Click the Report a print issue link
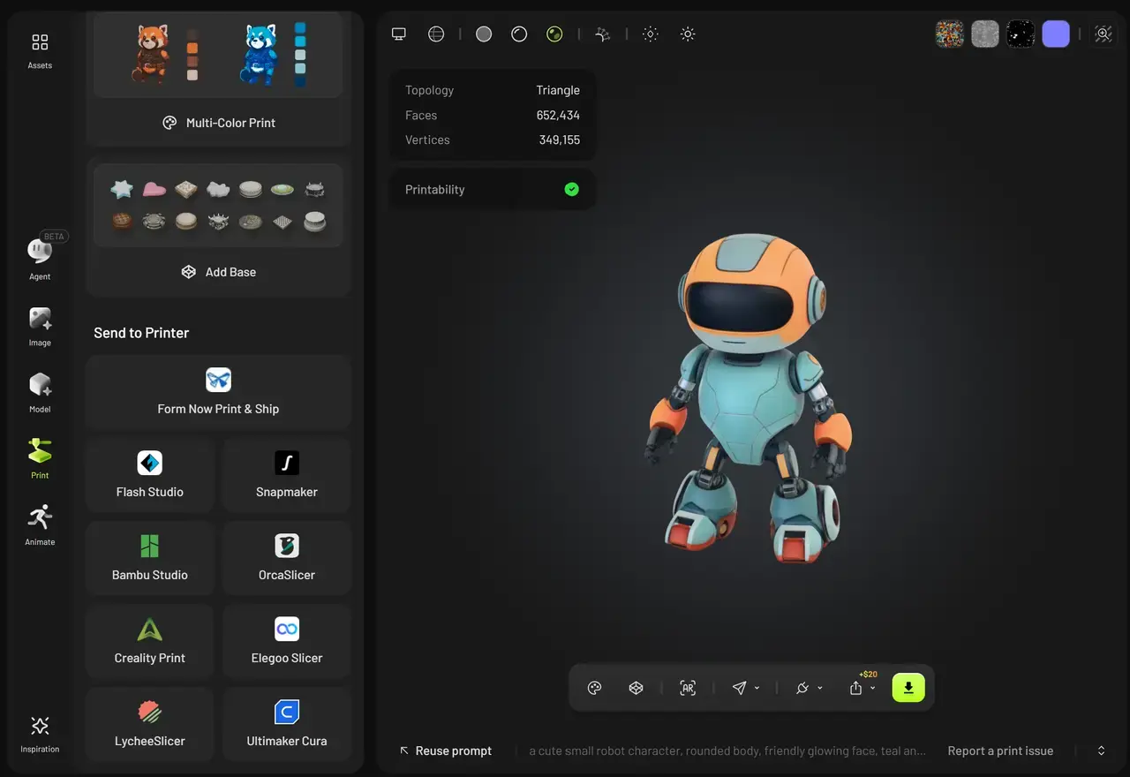This screenshot has width=1130, height=777. [x=1000, y=751]
